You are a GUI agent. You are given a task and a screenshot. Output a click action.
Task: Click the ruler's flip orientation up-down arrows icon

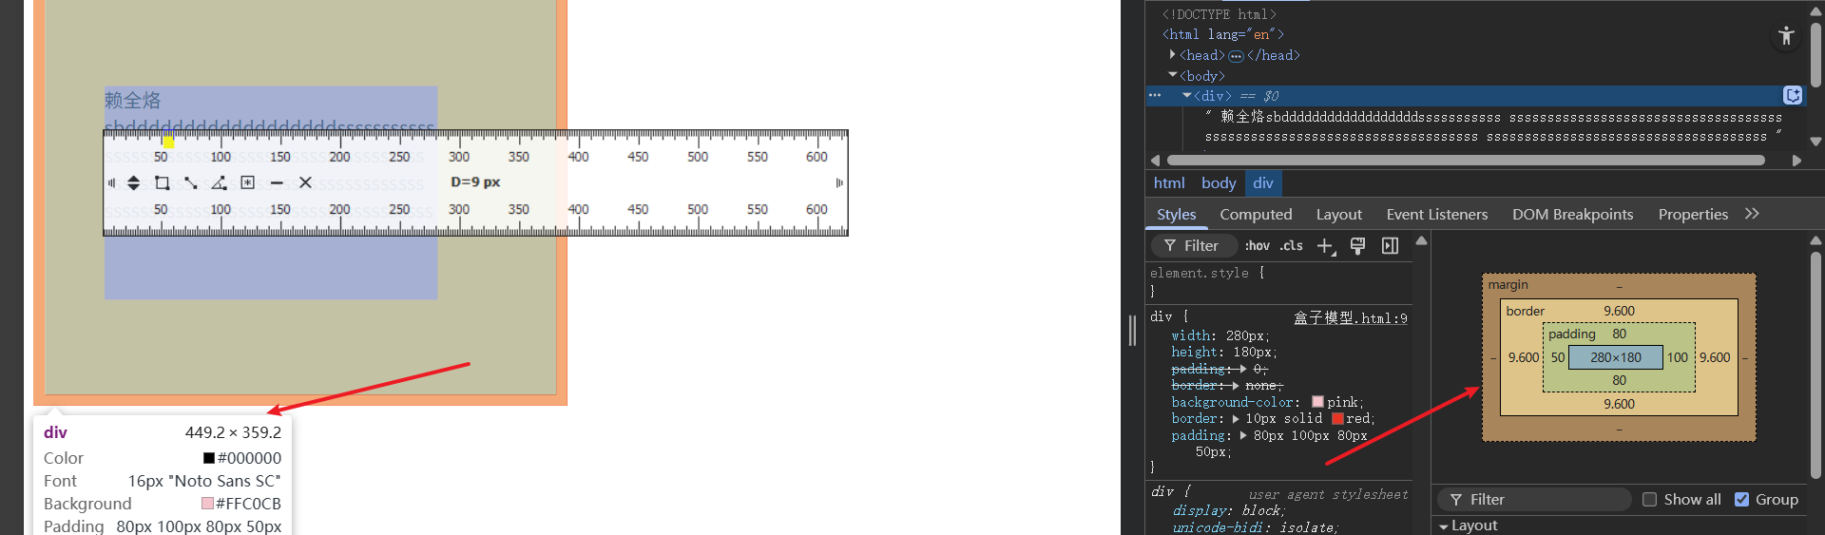click(133, 182)
